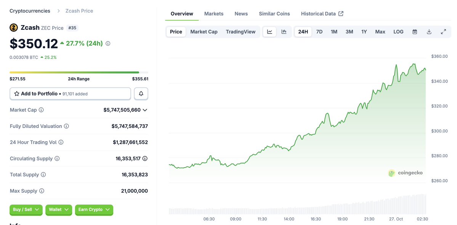Screen dimensions: 457x225
Task: Open Historical Data external link
Action: 322,14
